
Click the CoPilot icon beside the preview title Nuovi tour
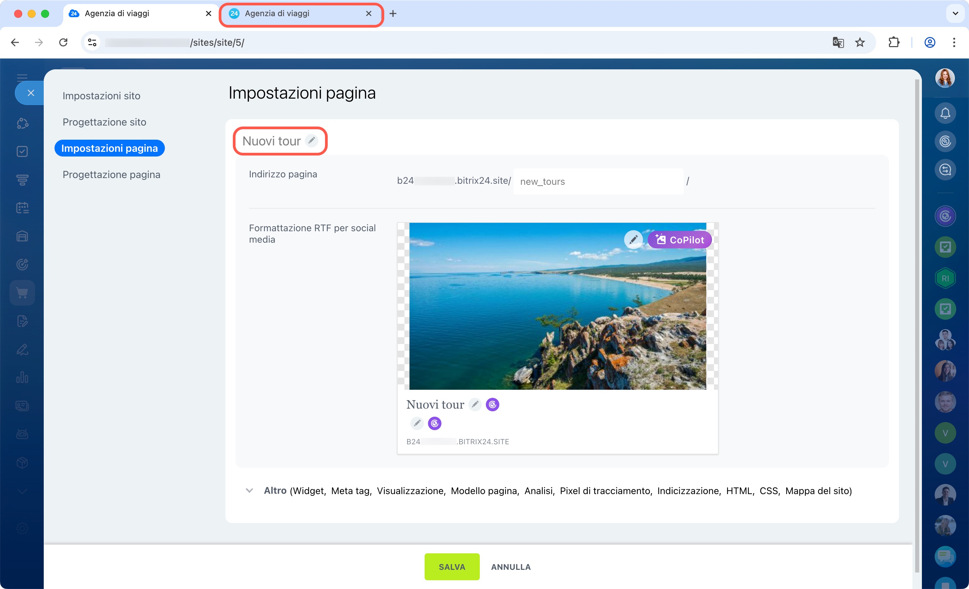click(492, 405)
